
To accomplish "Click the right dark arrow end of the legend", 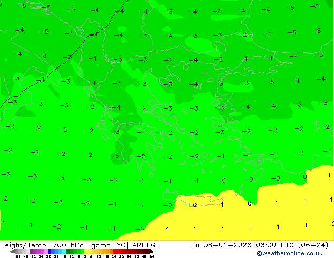I will click(x=151, y=251).
